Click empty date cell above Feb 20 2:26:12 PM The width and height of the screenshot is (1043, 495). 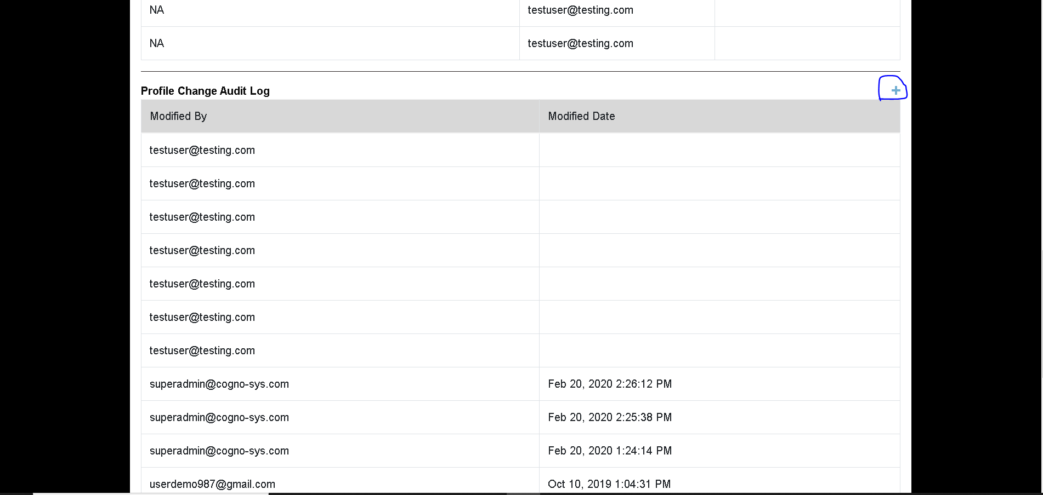tap(719, 350)
